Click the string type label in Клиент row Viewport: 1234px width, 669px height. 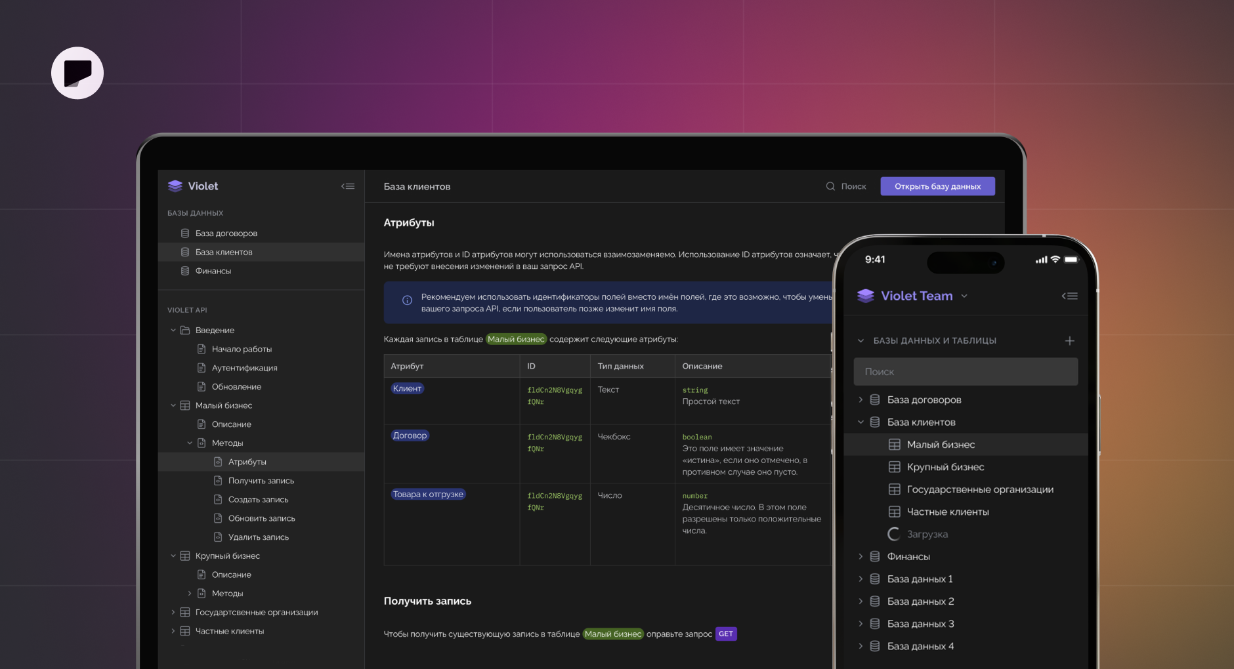pyautogui.click(x=694, y=390)
